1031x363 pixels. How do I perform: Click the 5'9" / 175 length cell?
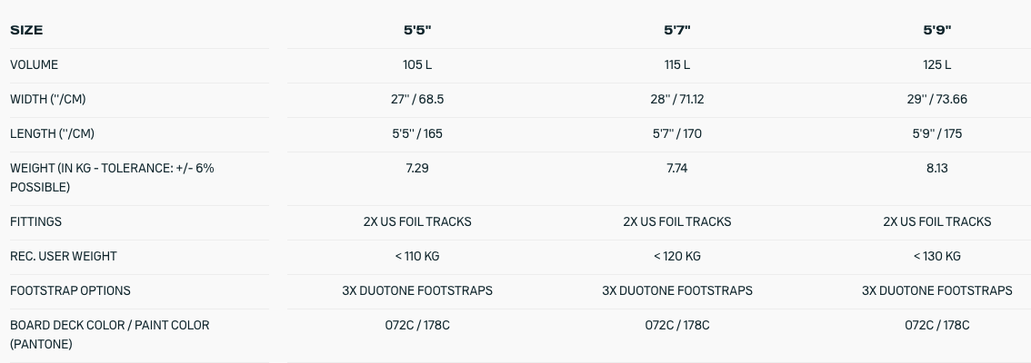(x=937, y=134)
